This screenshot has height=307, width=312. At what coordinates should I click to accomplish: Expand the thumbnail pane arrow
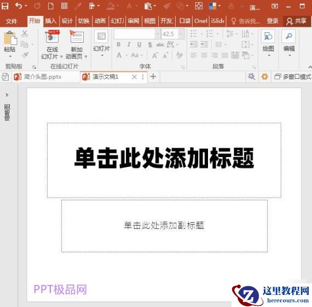pos(7,95)
